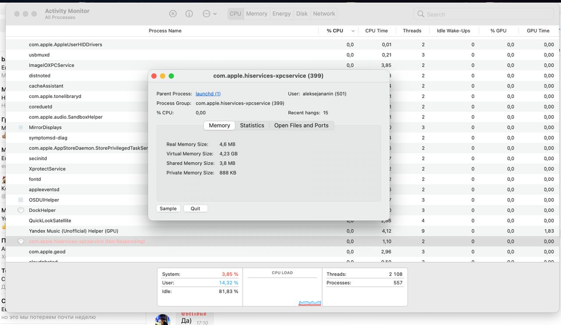Click the stop process (X) toolbar icon
The height and width of the screenshot is (325, 561).
173,14
